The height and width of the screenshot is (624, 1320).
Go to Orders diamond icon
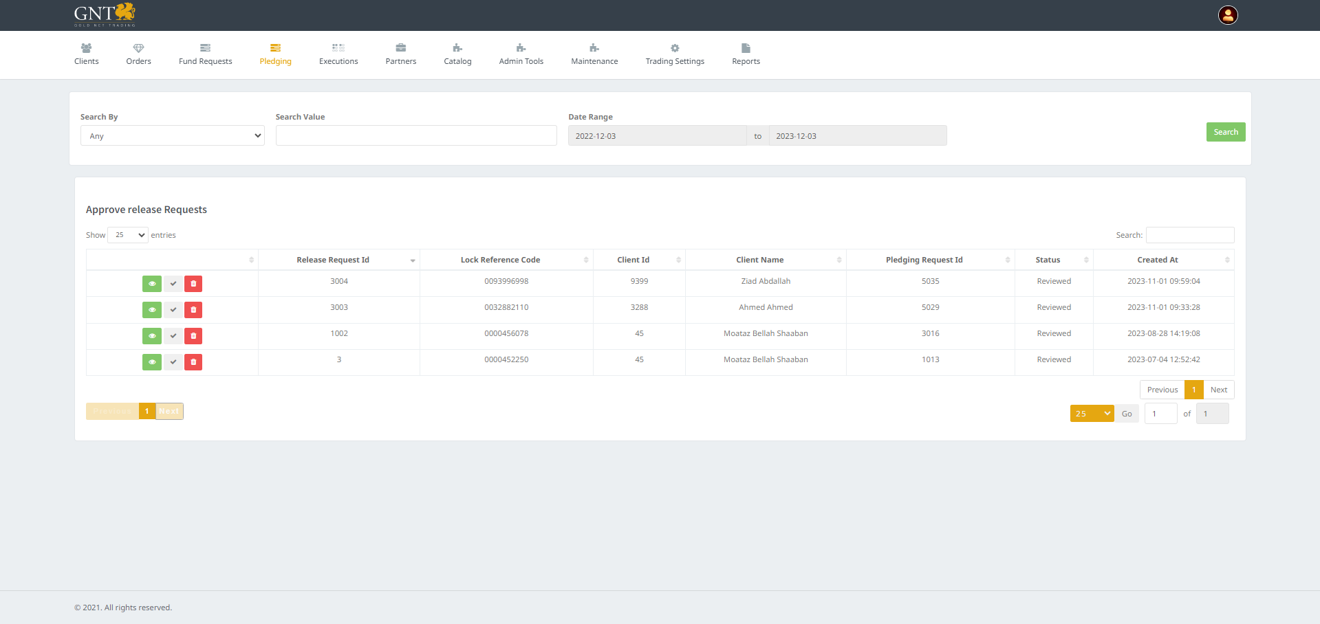tap(138, 48)
